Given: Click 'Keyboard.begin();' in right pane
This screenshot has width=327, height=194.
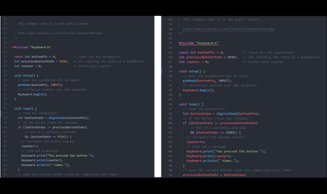Looking at the screenshot, I should pyautogui.click(x=199, y=90).
